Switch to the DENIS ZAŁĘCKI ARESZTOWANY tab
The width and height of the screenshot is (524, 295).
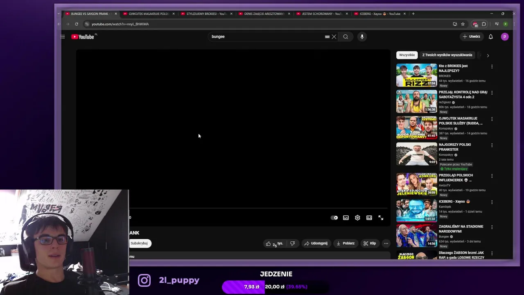263,14
